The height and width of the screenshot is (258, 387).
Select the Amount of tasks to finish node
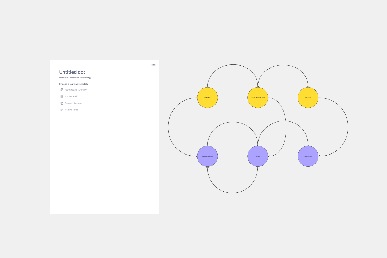pyautogui.click(x=258, y=98)
